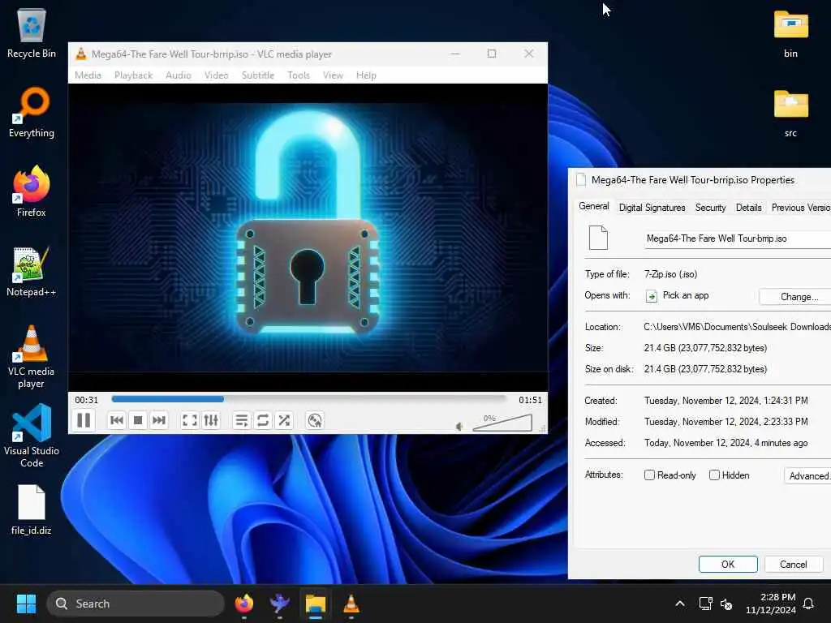The image size is (831, 623).
Task: Skip to next media in VLC
Action: coord(159,421)
